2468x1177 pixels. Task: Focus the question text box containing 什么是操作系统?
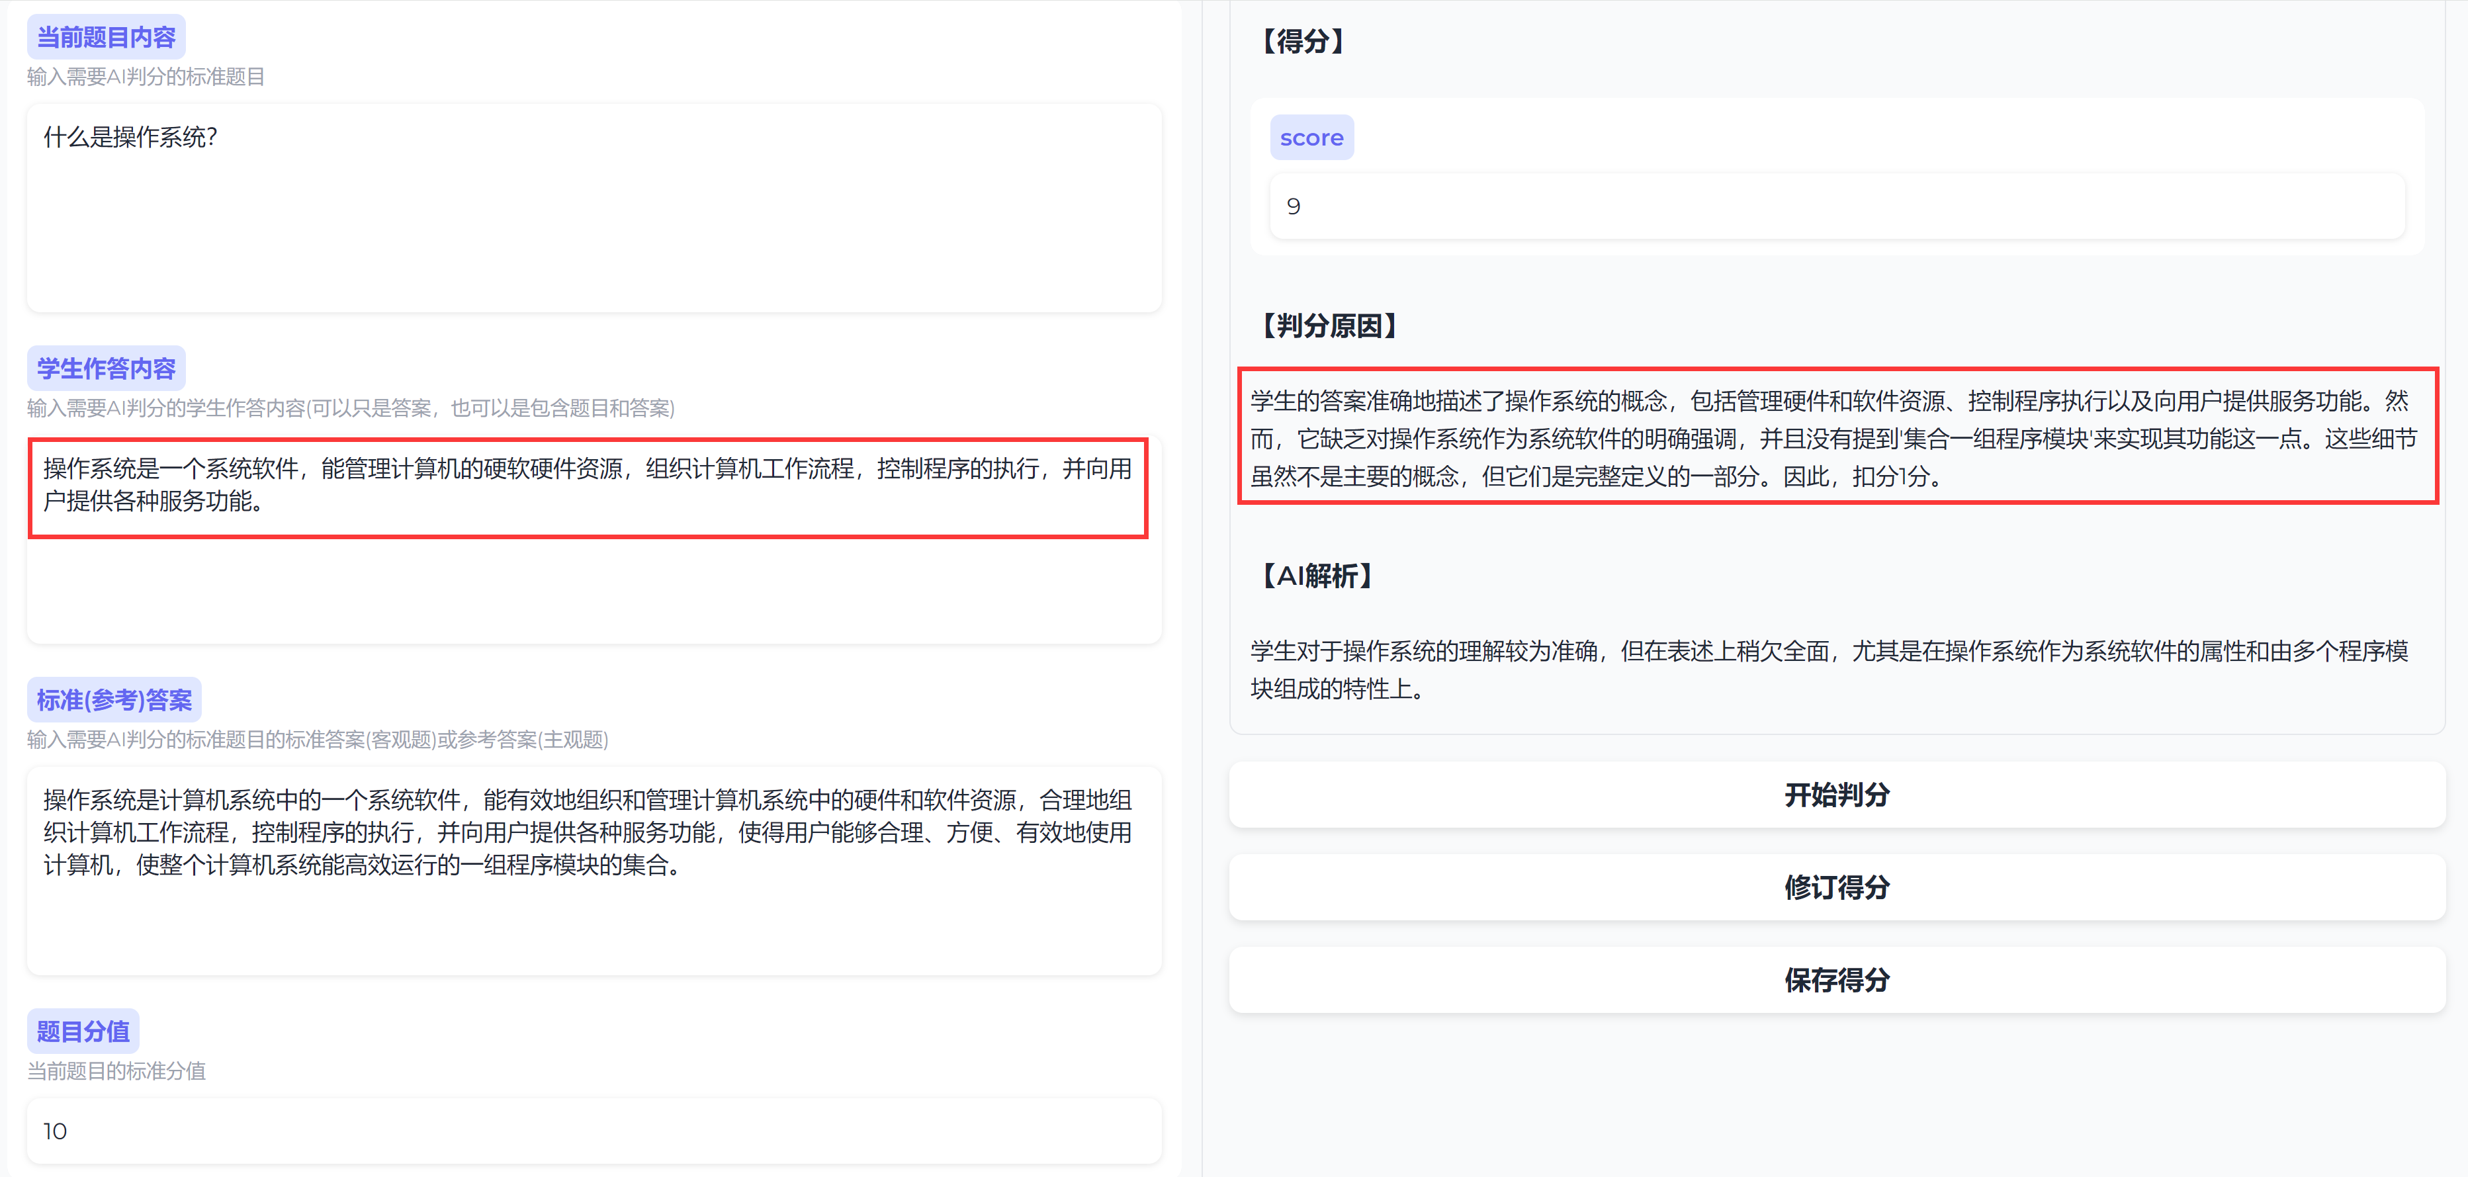(594, 208)
